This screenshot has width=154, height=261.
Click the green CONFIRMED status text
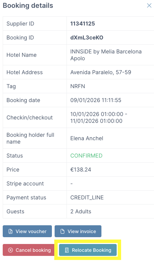click(x=86, y=156)
